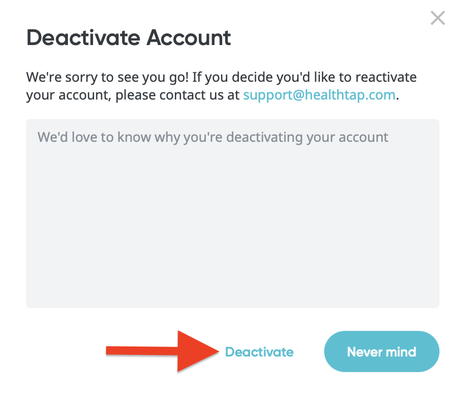Choose the teal rounded Never mind button

point(382,352)
